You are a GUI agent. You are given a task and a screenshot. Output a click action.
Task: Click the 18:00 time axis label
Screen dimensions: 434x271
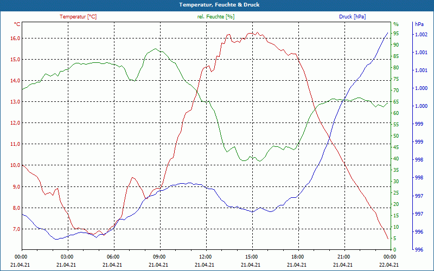point(297,256)
